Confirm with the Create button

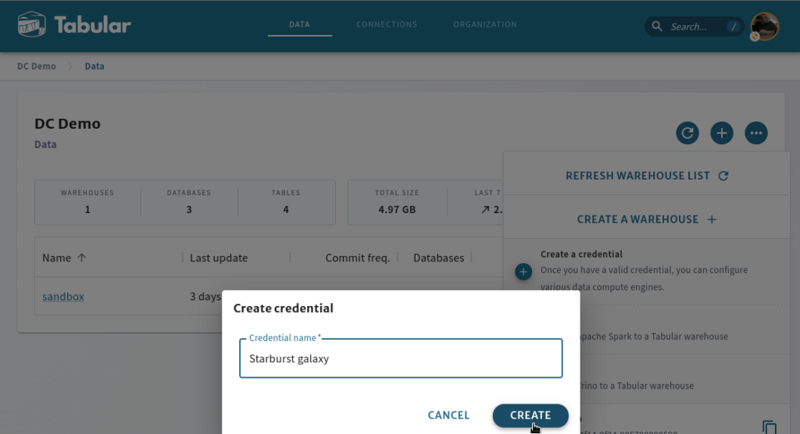[x=530, y=415]
